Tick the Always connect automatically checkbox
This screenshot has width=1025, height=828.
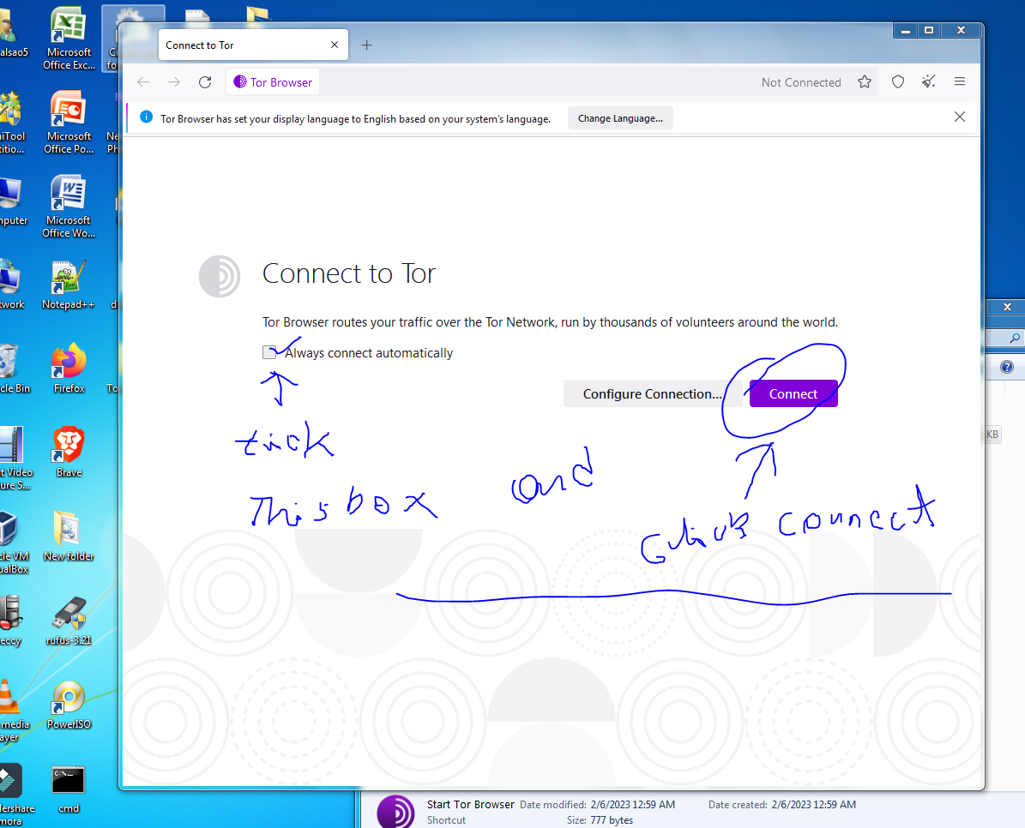pyautogui.click(x=269, y=352)
